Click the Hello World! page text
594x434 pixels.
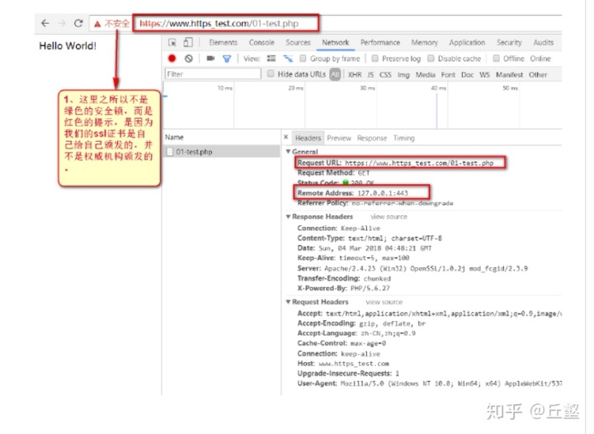coord(68,46)
